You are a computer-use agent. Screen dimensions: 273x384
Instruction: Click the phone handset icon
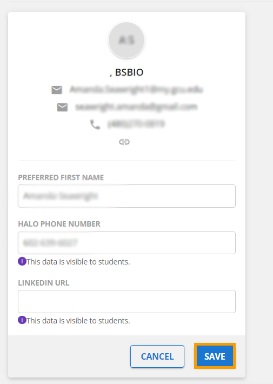[95, 124]
